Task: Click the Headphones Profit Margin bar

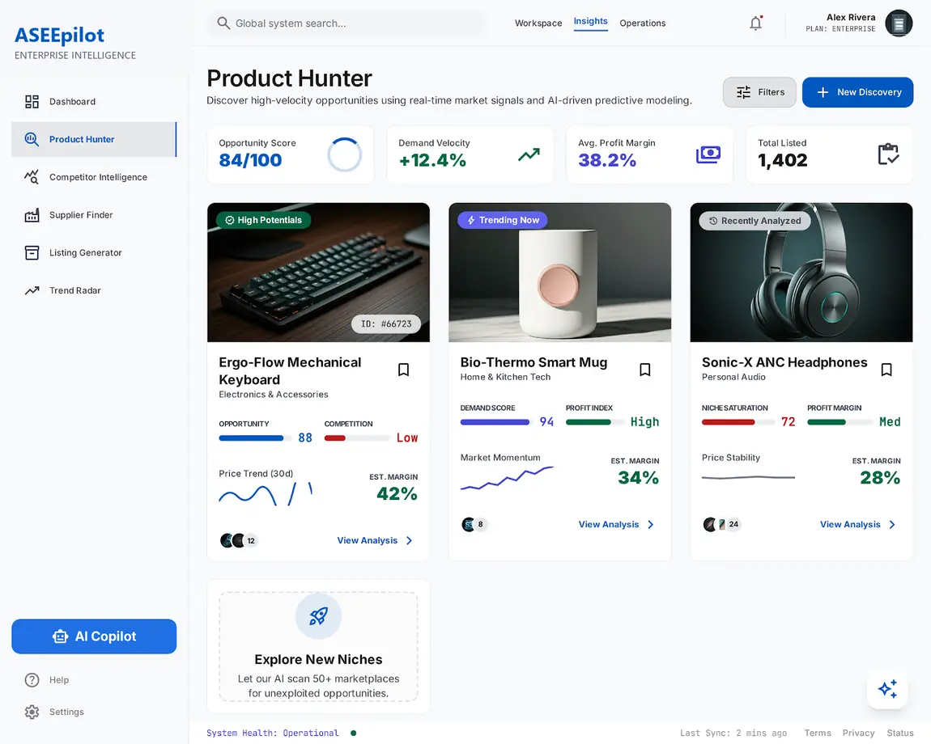Action: pyautogui.click(x=840, y=422)
